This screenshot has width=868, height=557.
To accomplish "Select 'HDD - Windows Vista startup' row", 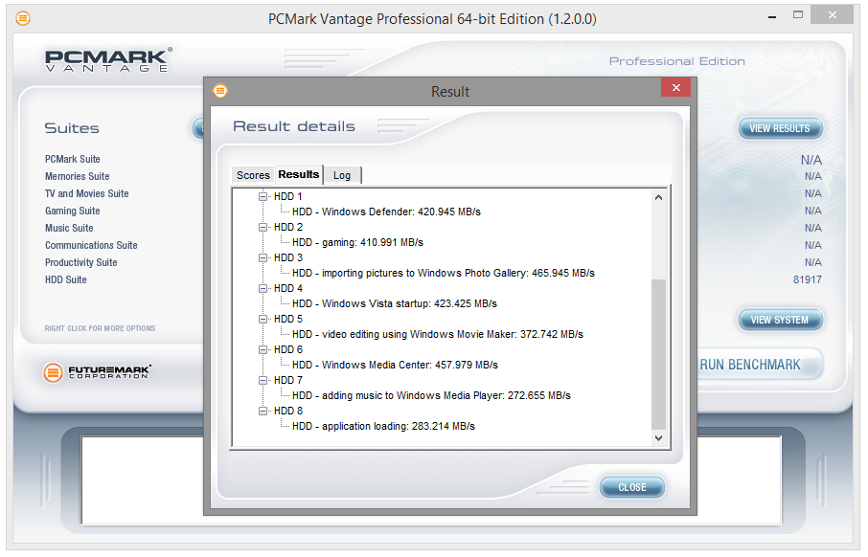I will pyautogui.click(x=395, y=303).
